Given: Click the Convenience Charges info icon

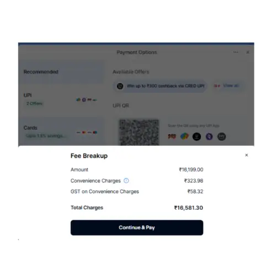Looking at the screenshot, I should point(126,181).
